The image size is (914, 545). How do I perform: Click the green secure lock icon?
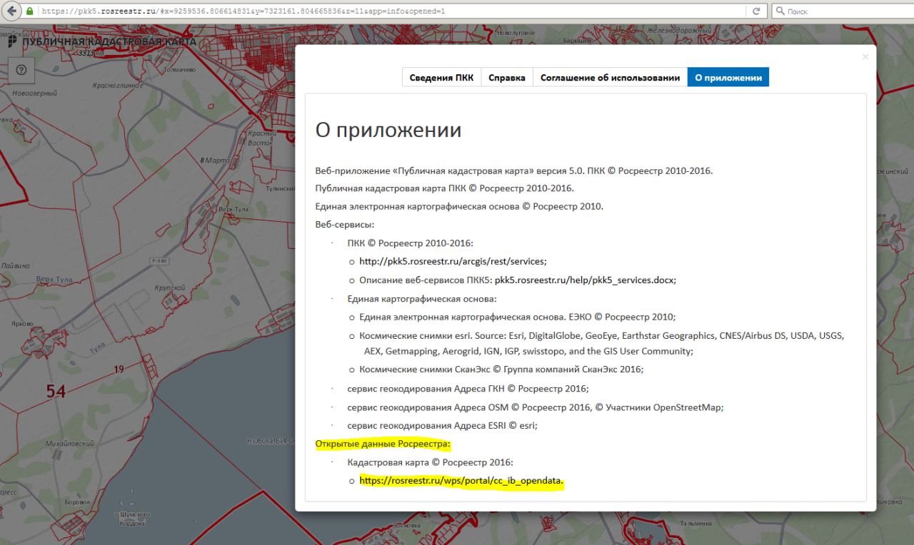30,11
